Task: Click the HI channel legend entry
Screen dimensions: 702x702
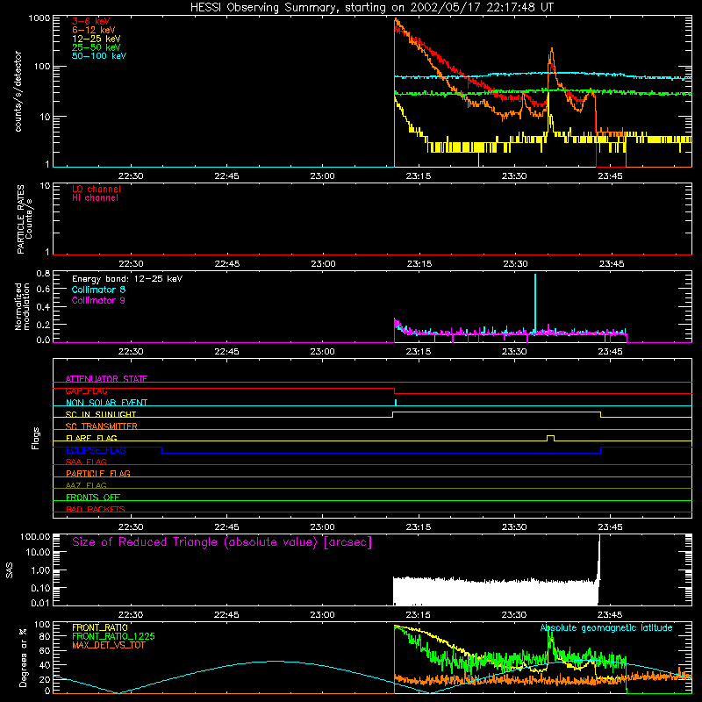Action: [95, 198]
